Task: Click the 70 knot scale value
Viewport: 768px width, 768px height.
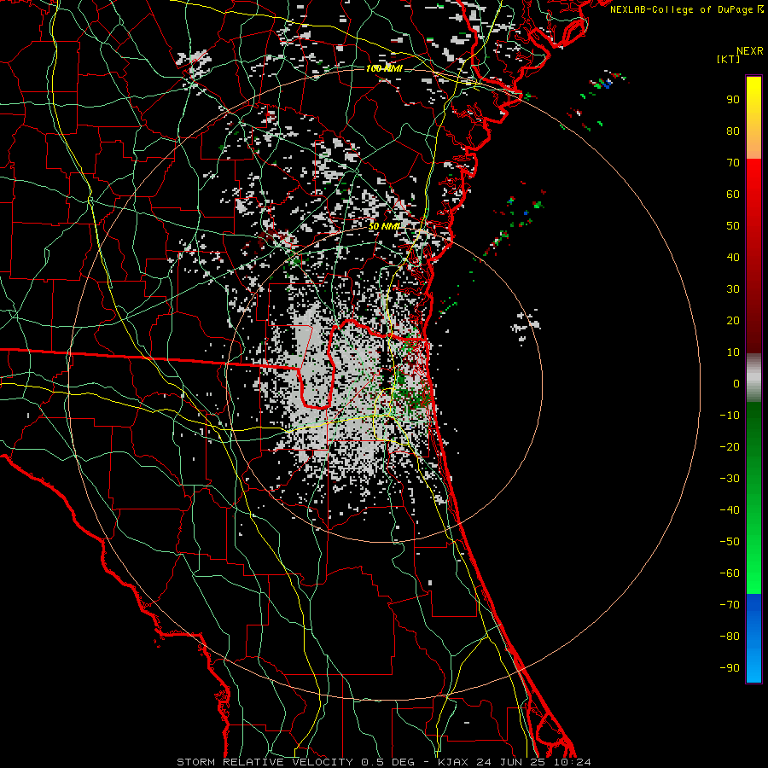Action: 733,163
